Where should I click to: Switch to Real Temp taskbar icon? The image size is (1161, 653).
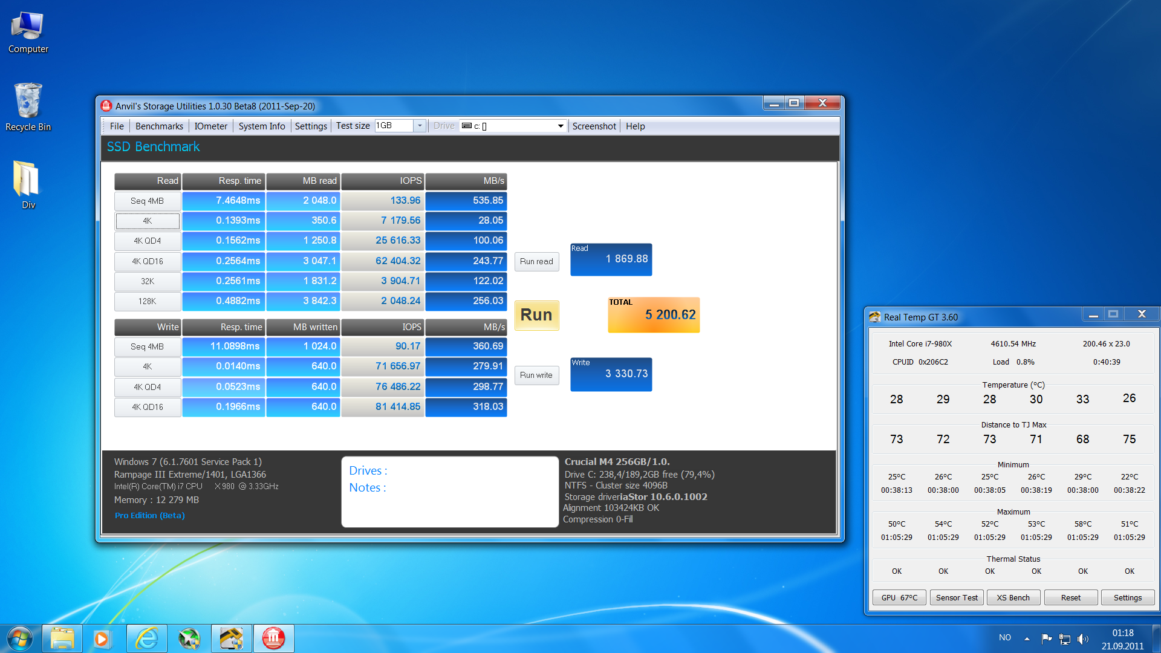tap(231, 638)
